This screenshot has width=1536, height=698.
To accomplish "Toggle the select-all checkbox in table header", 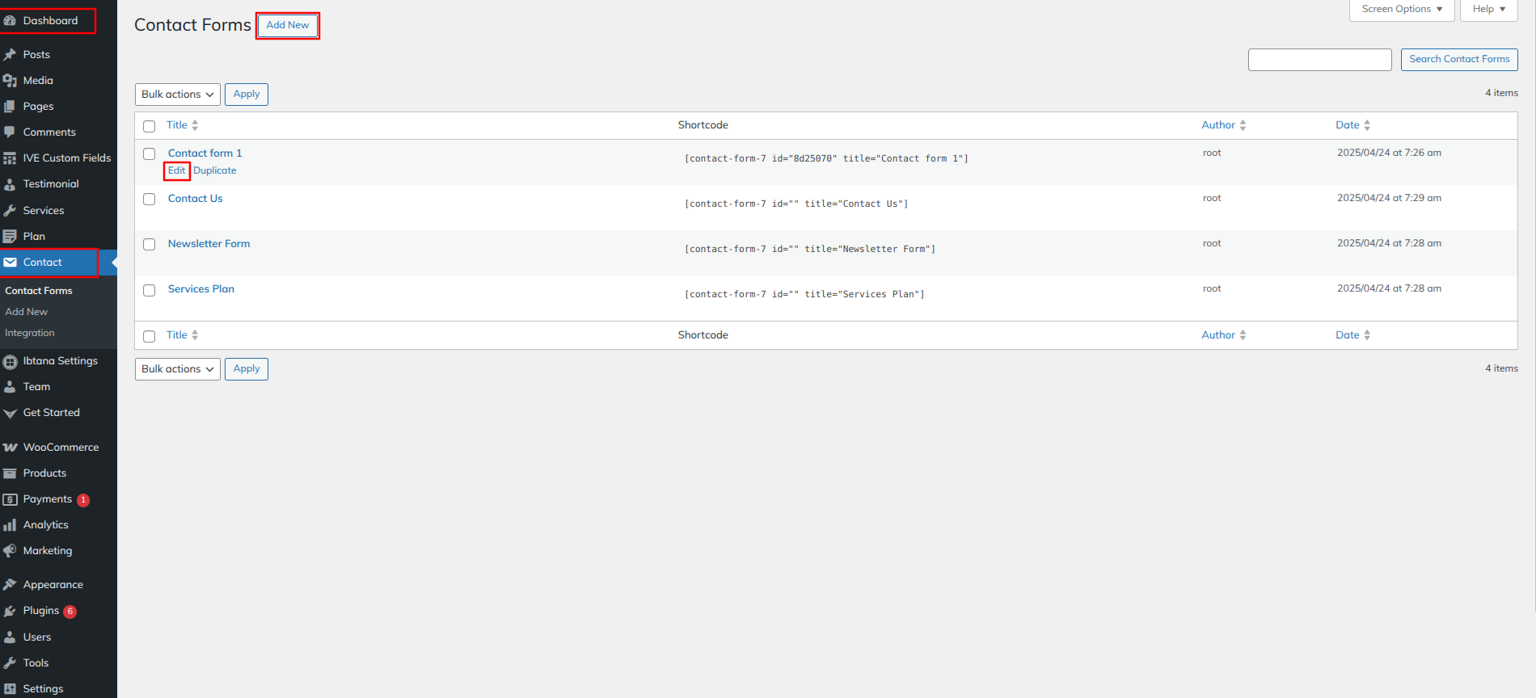I will tap(150, 126).
